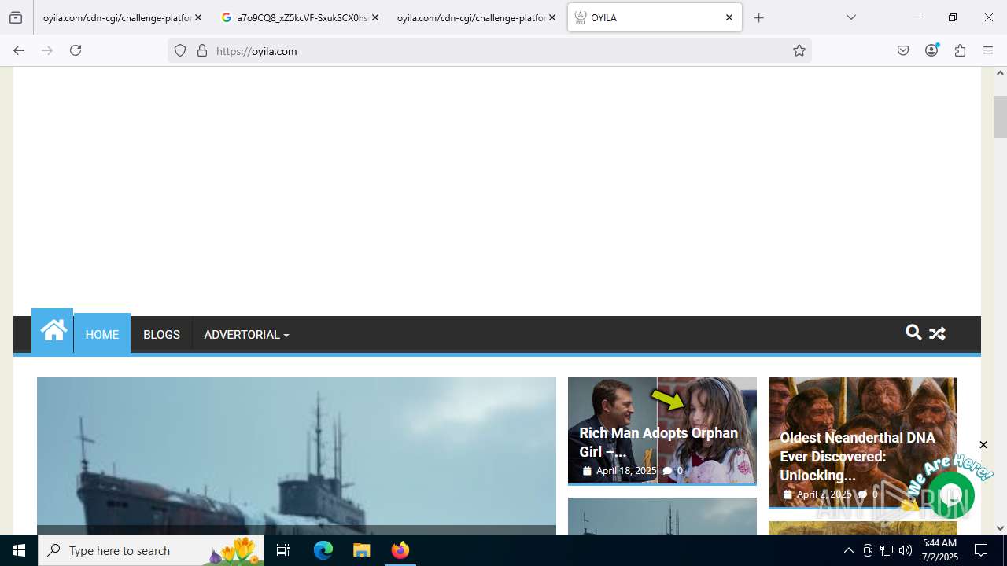The image size is (1007, 566).
Task: Click scrollbar down arrow
Action: [x=1000, y=528]
